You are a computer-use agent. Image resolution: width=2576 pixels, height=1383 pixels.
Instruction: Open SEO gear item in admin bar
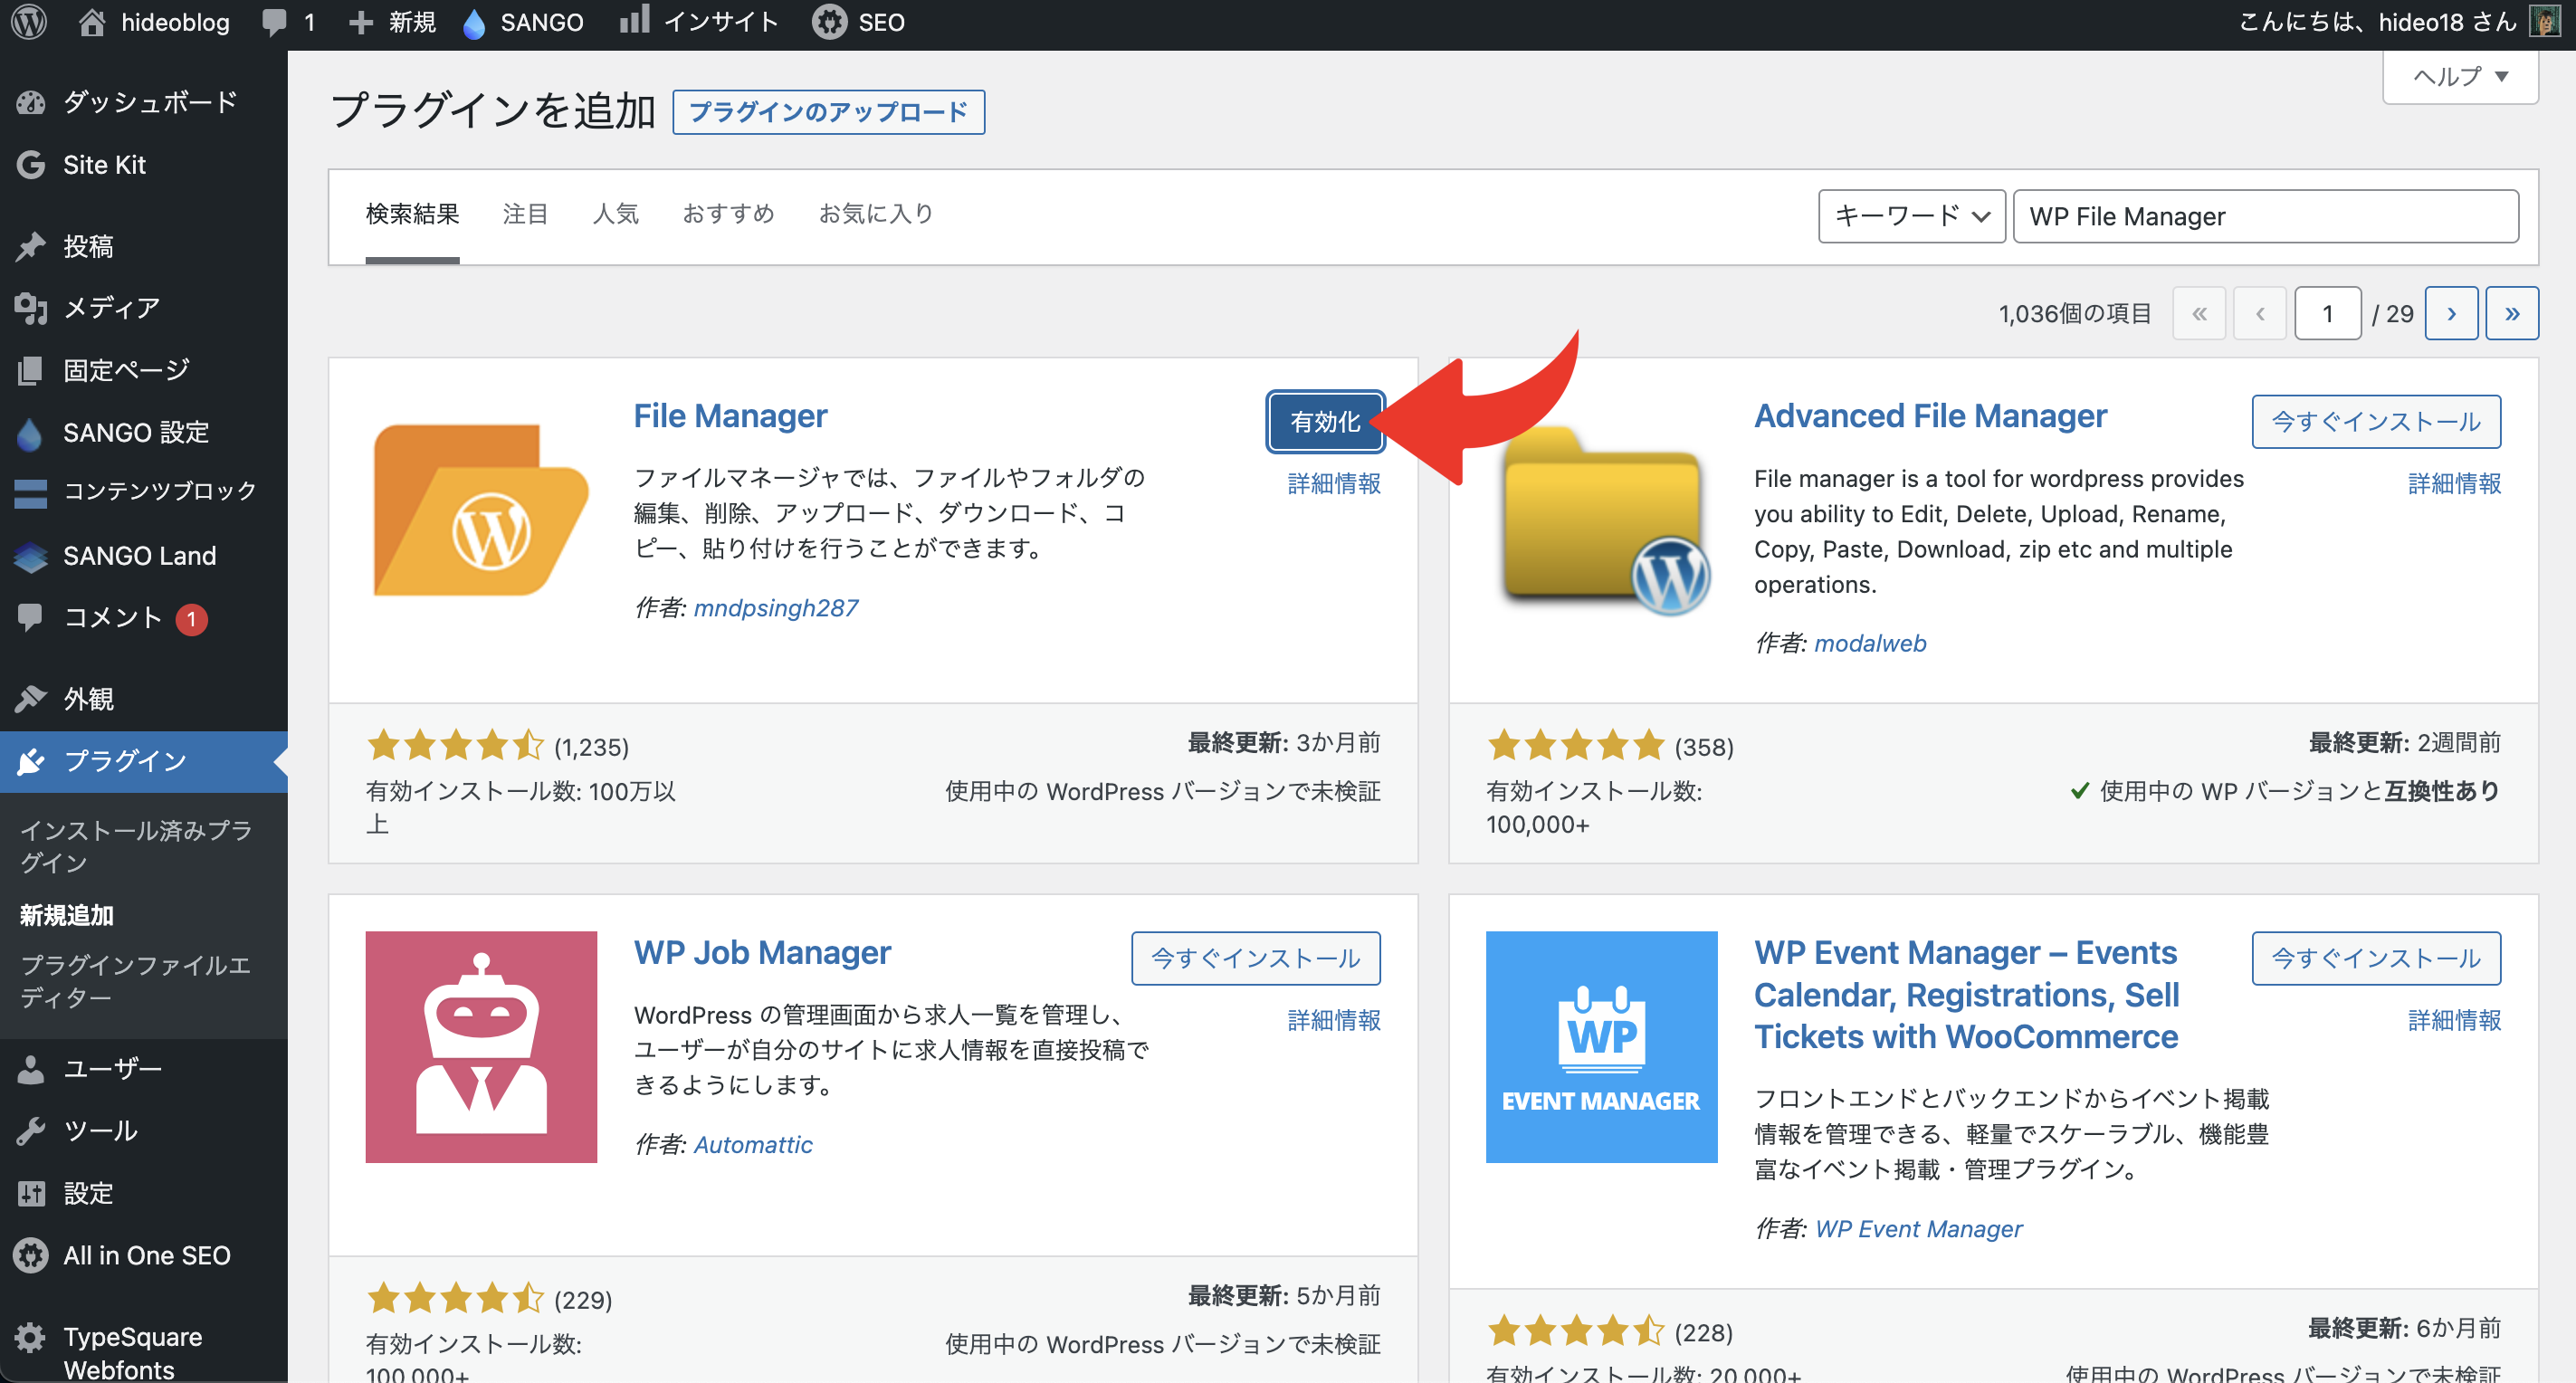click(x=858, y=22)
